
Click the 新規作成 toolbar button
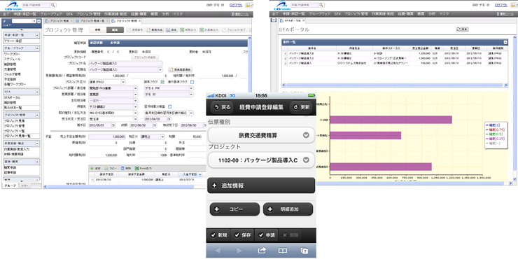pyautogui.click(x=154, y=29)
